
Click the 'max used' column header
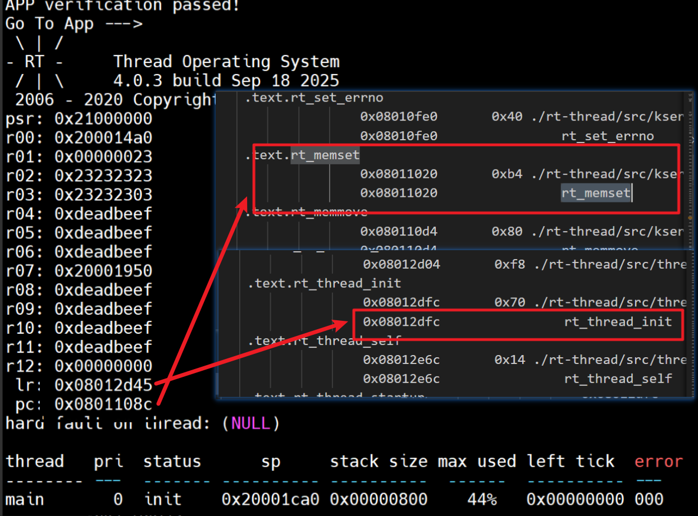(477, 462)
